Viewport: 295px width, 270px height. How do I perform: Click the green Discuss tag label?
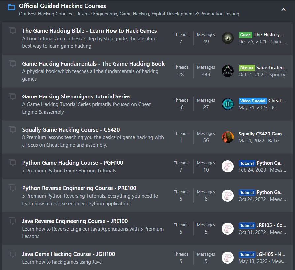point(246,68)
